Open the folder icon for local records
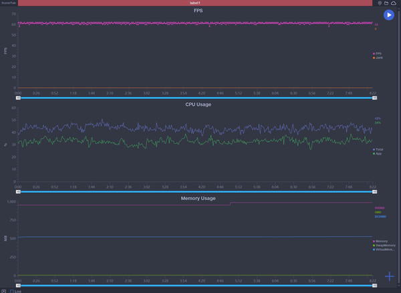The image size is (401, 293). pyautogui.click(x=386, y=3)
